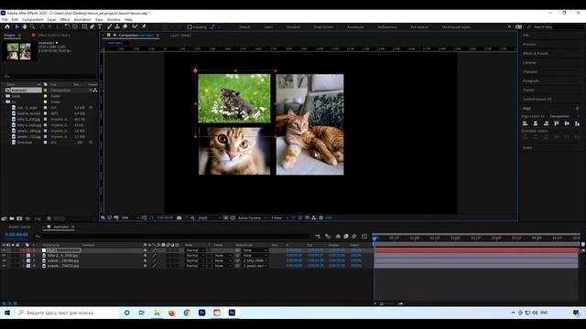Click the trash delete icon in Project panel
This screenshot has height=329, width=586.
pyautogui.click(x=49, y=218)
